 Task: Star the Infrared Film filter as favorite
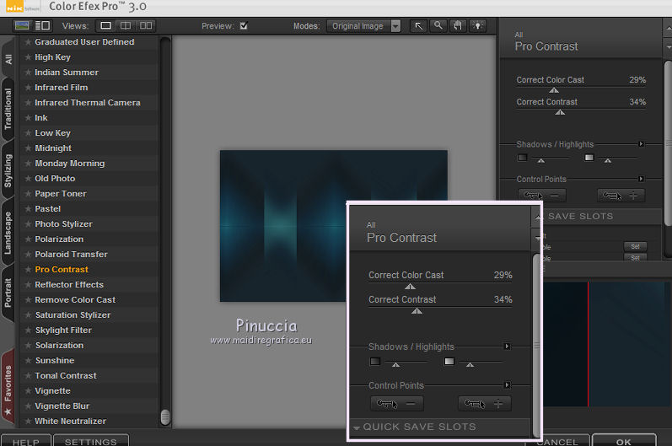[28, 88]
